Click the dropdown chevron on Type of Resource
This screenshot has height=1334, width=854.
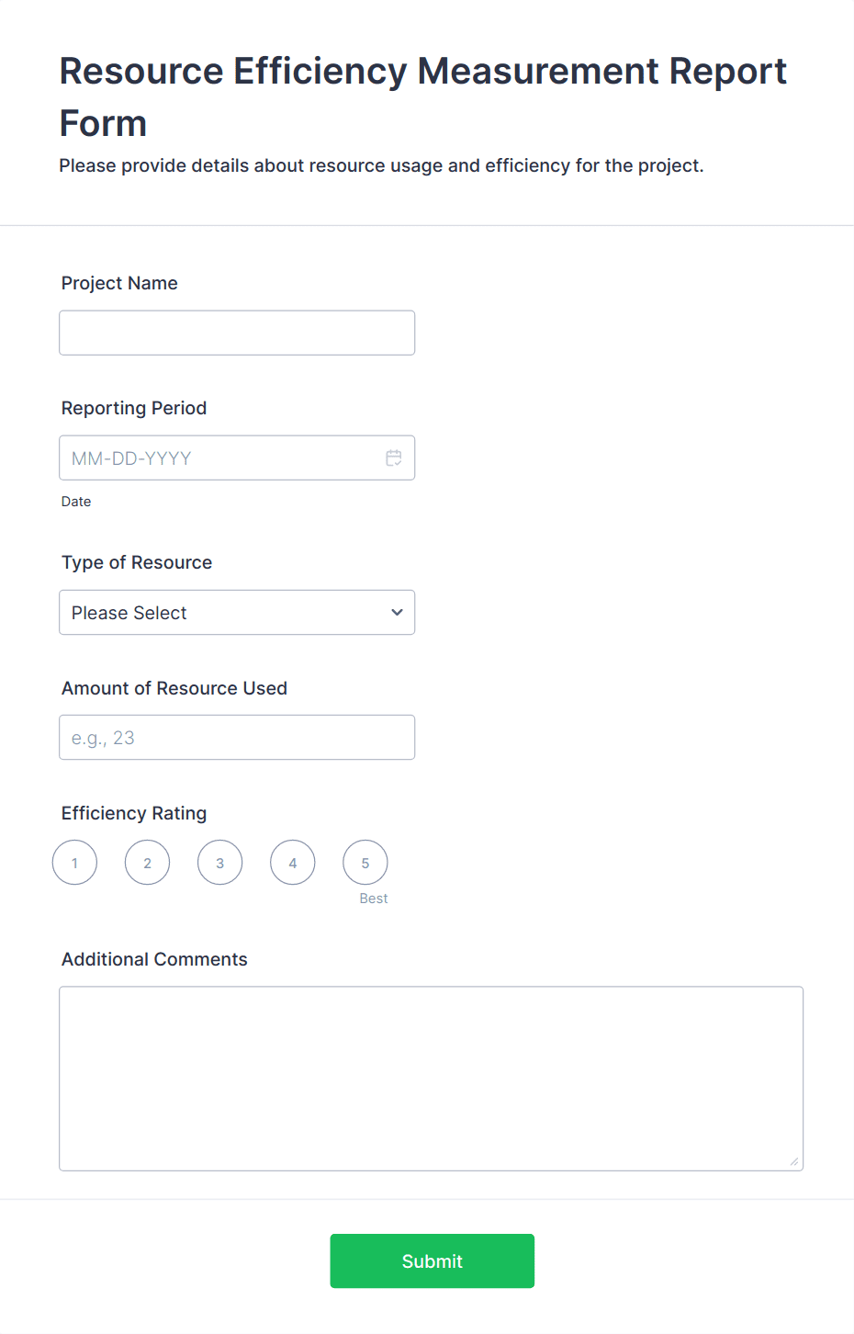[x=396, y=612]
